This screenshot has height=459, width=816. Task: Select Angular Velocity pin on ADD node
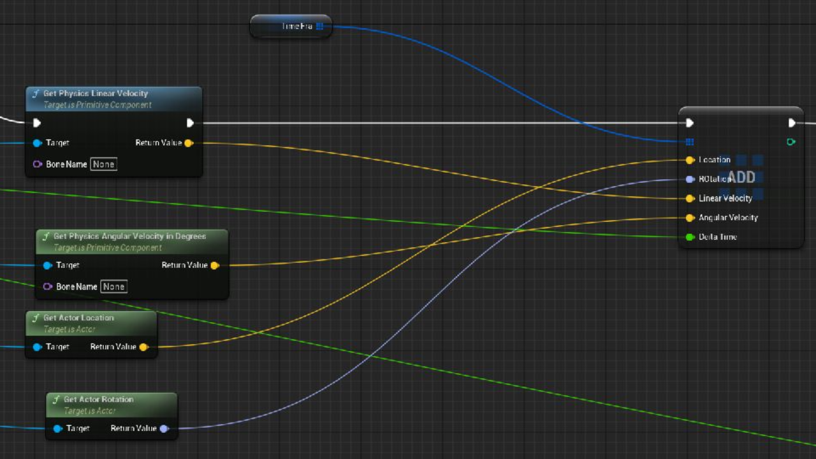click(x=690, y=217)
